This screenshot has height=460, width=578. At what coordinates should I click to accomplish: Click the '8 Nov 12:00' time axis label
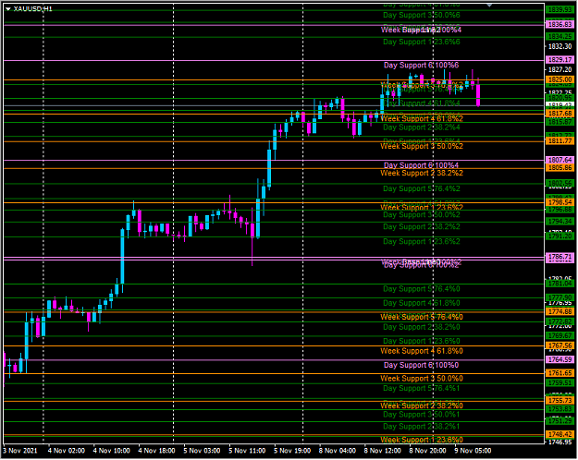tap(382, 451)
